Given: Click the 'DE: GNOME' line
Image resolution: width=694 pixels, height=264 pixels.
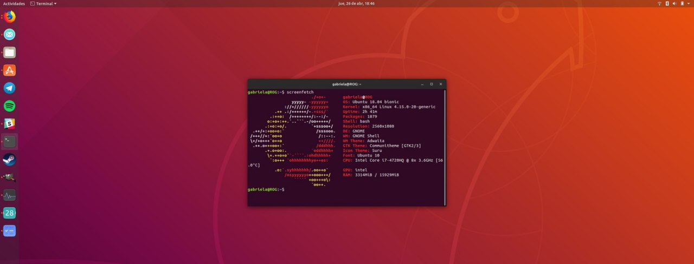Looking at the screenshot, I should click(x=354, y=131).
